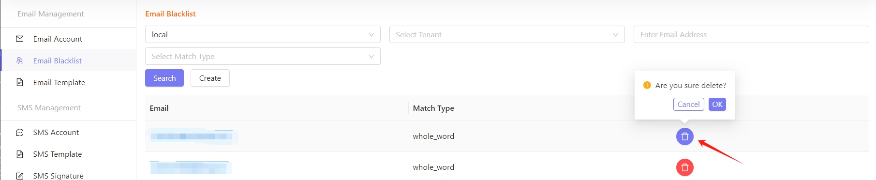Click the Email Account envelope icon

tap(20, 39)
